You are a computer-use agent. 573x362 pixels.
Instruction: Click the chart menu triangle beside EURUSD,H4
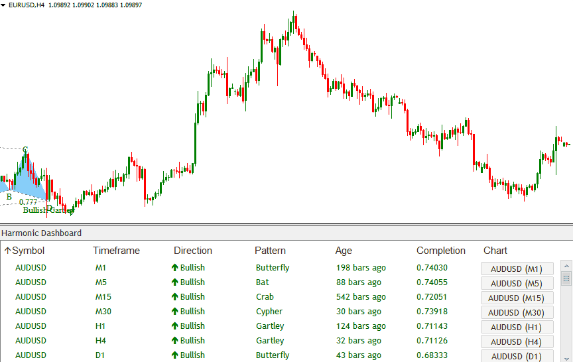(x=3, y=5)
